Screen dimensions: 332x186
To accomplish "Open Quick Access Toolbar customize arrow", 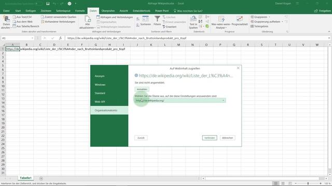I will click(x=76, y=4).
